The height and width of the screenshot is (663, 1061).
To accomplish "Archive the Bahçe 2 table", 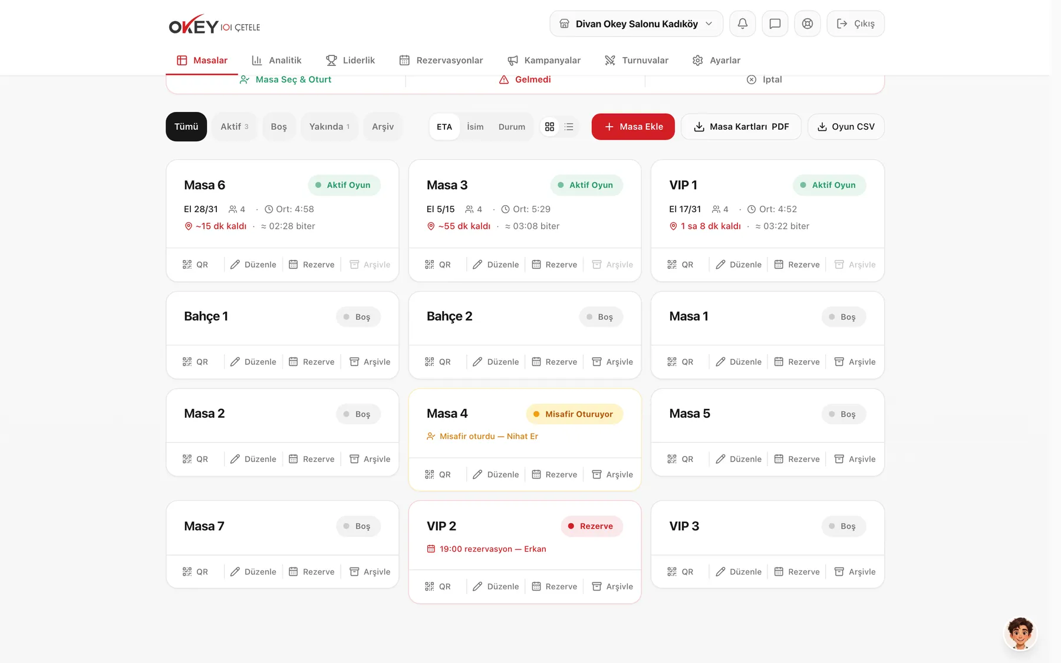I will [x=612, y=362].
